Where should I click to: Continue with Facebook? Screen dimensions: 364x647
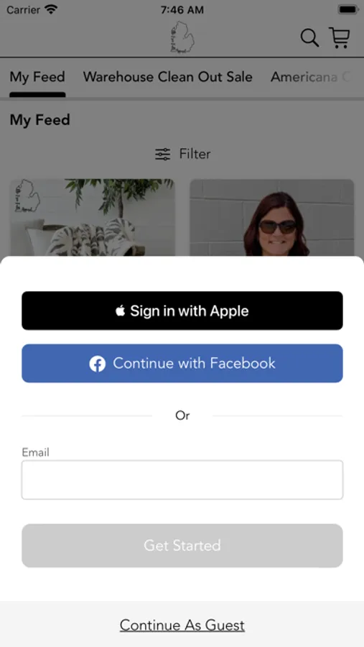click(x=182, y=364)
